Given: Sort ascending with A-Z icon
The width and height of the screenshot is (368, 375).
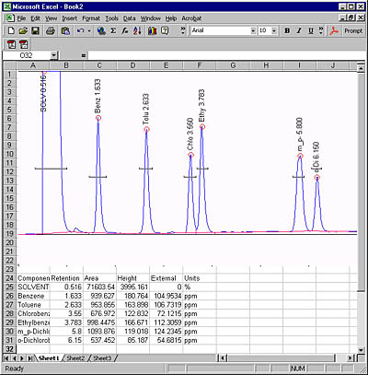Looking at the screenshot, I should click(x=137, y=30).
